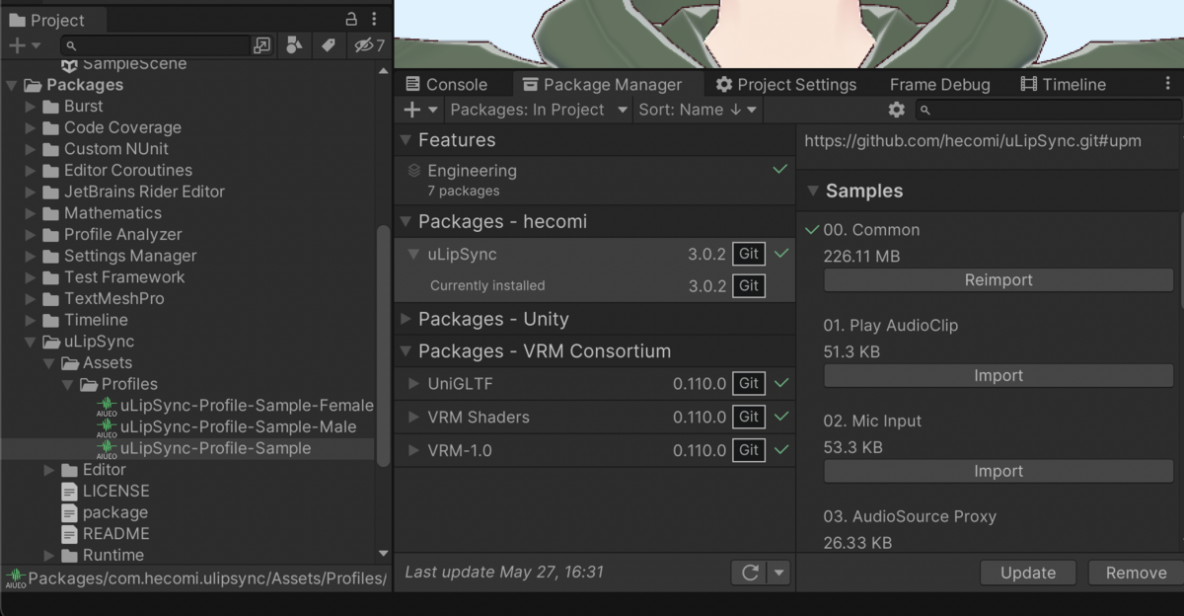1184x616 pixels.
Task: Select the VRM Shaders package
Action: pyautogui.click(x=595, y=417)
